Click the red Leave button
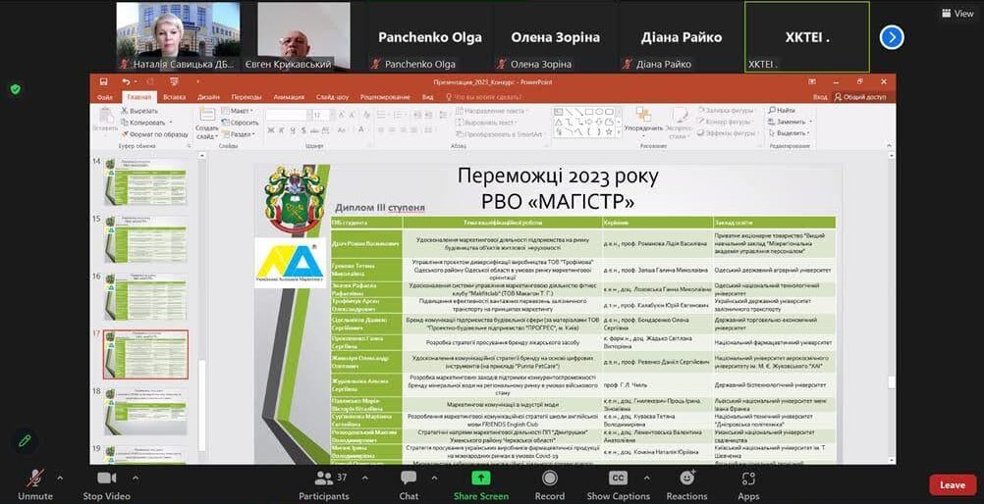The height and width of the screenshot is (504, 984). tap(952, 484)
